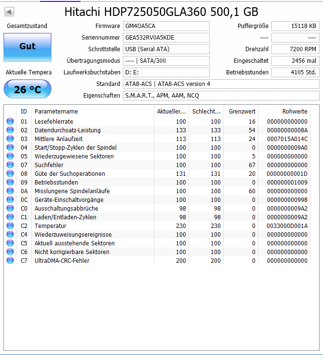The width and height of the screenshot is (323, 355).
Task: Select the Temperatur parameter name
Action: tap(51, 226)
